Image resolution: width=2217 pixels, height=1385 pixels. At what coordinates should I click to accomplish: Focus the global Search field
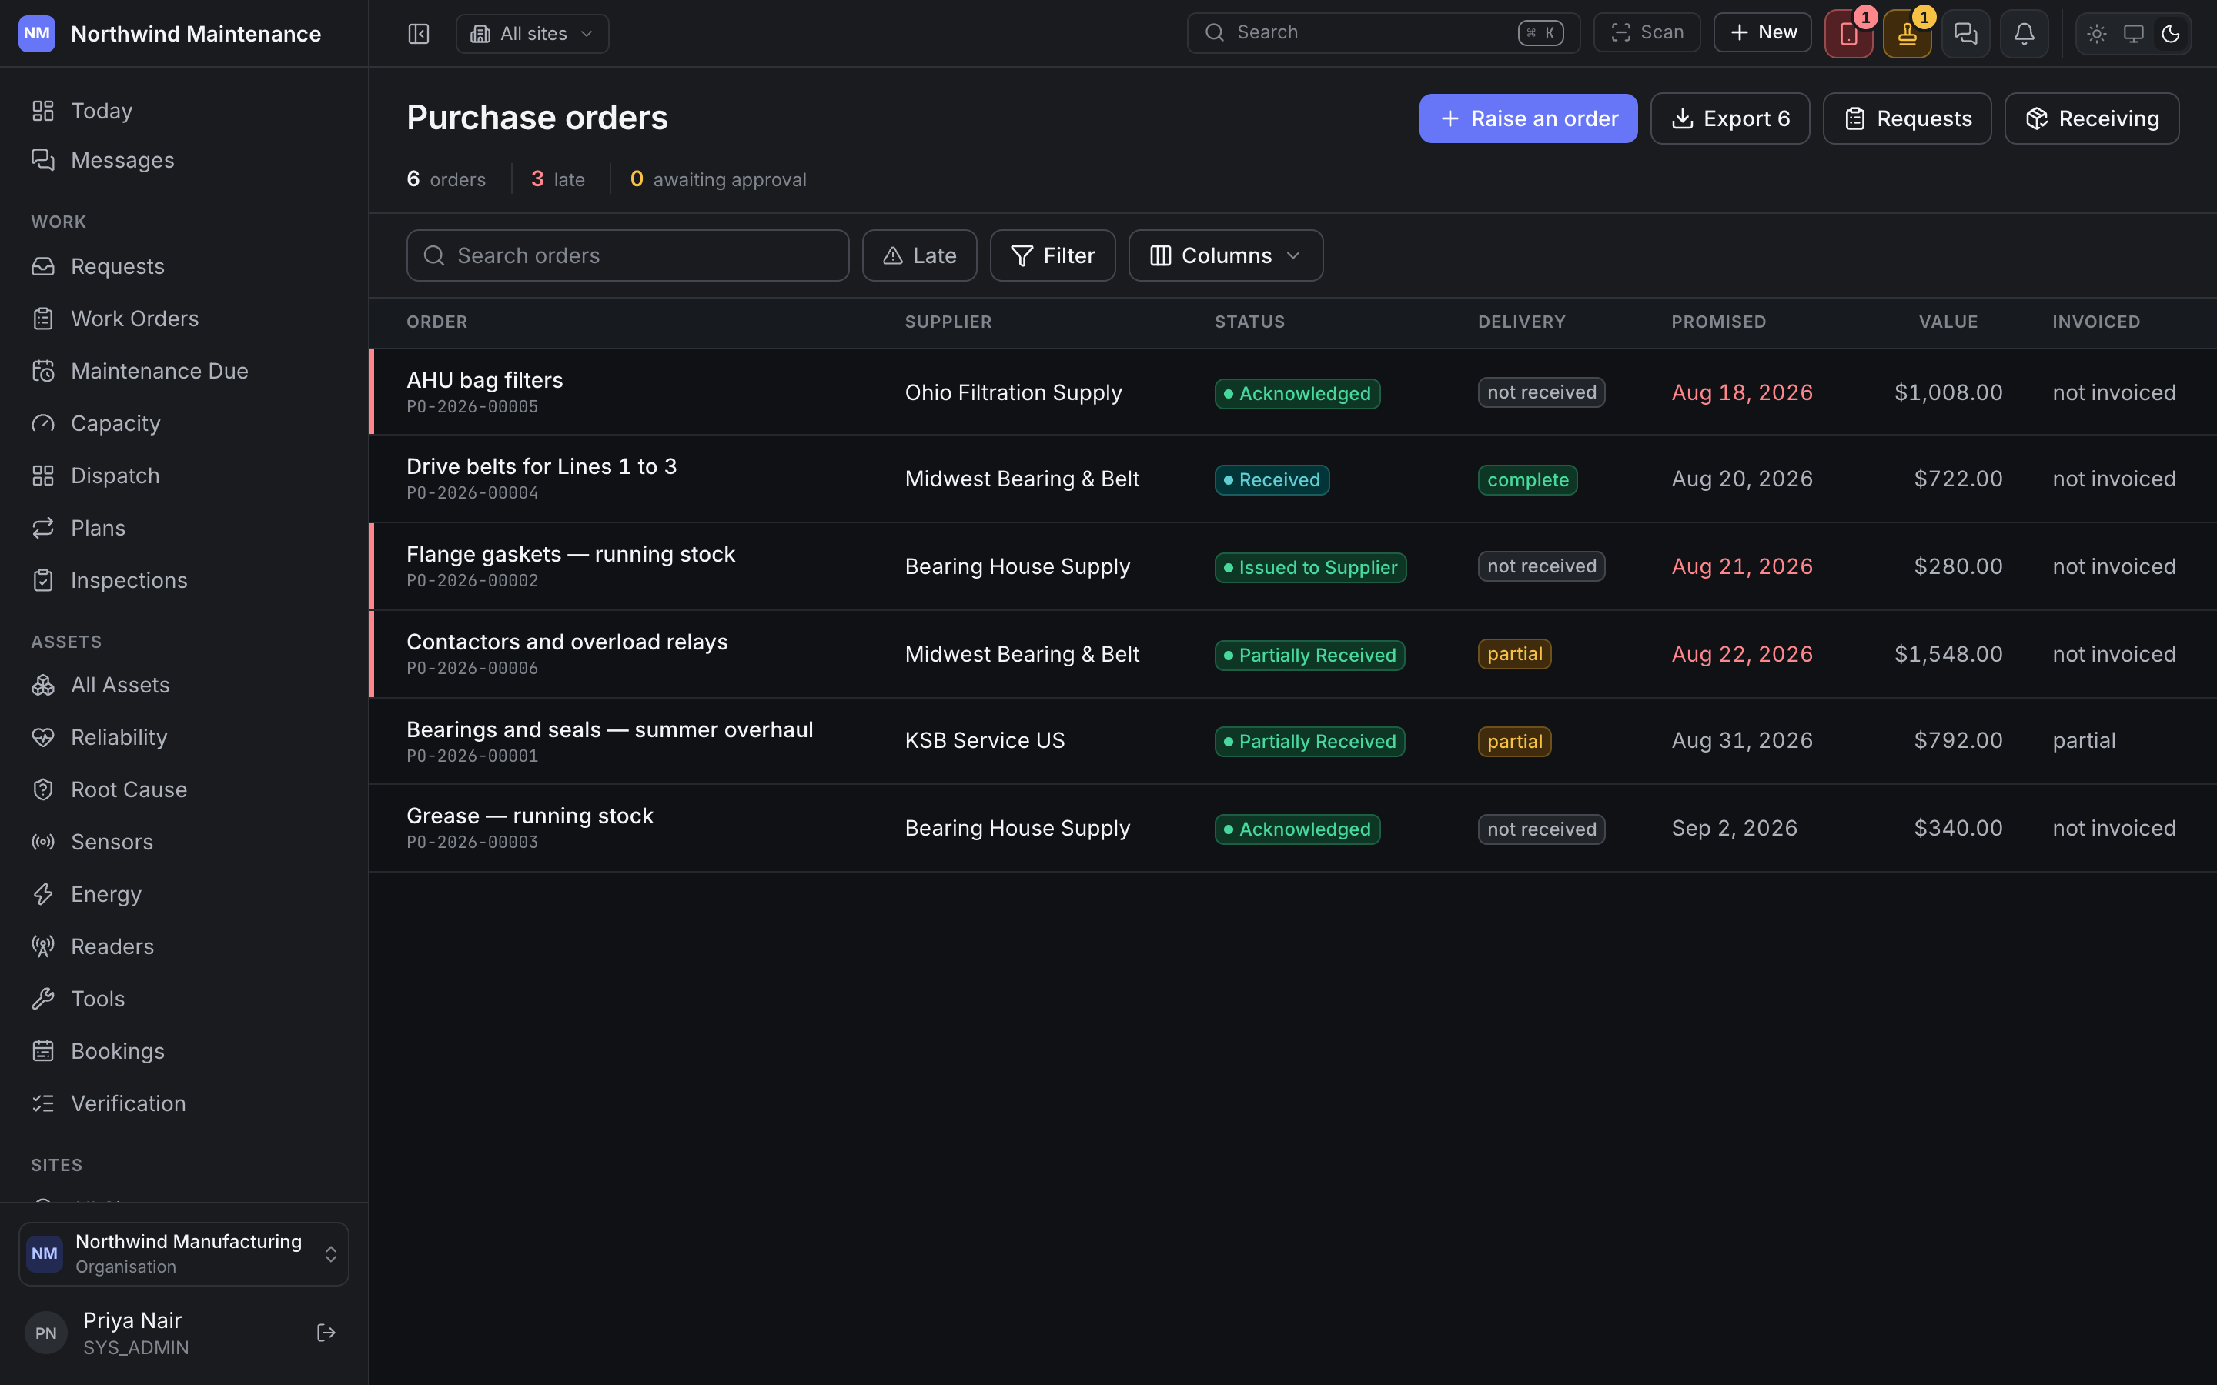pos(1383,33)
